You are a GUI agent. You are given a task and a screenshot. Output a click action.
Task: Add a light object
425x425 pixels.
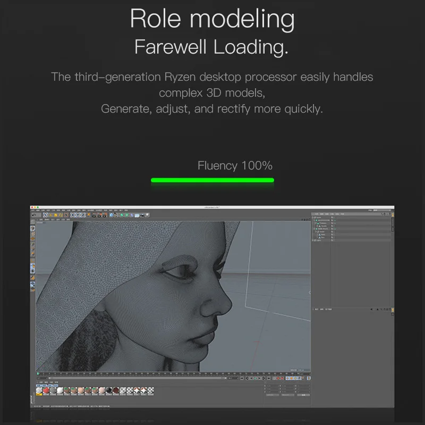(147, 215)
